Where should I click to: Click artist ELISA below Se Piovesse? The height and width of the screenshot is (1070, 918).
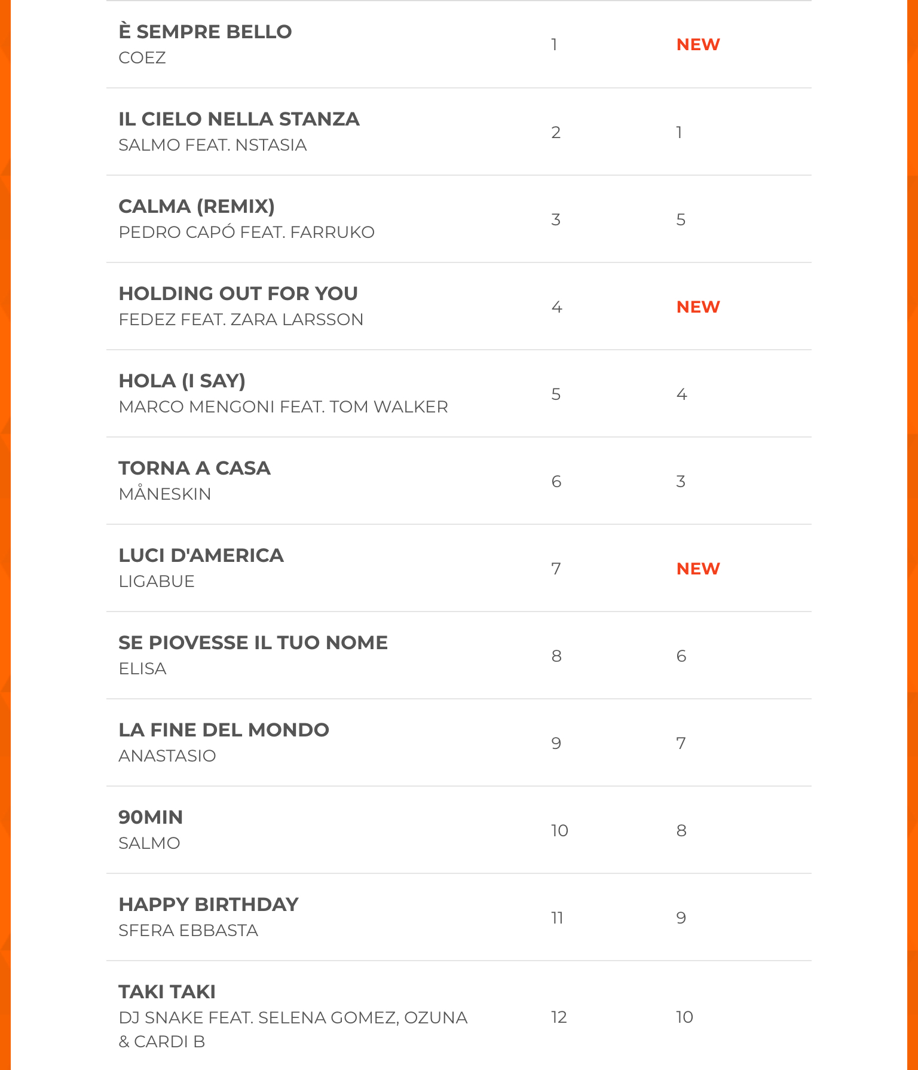point(142,669)
